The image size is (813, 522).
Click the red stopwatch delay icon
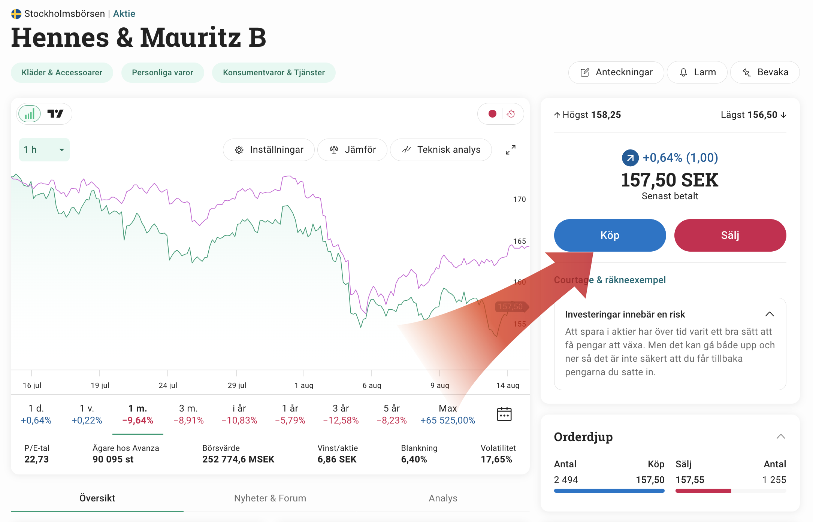(511, 114)
